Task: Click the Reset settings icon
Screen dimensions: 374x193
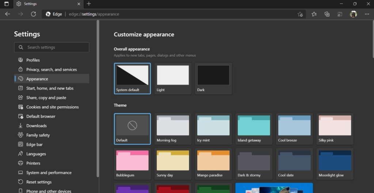Action: pos(20,182)
